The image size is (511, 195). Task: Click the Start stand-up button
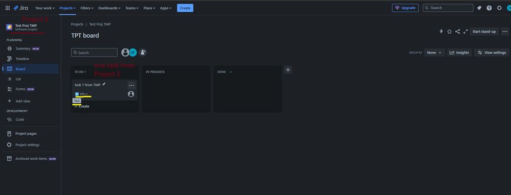click(x=484, y=32)
